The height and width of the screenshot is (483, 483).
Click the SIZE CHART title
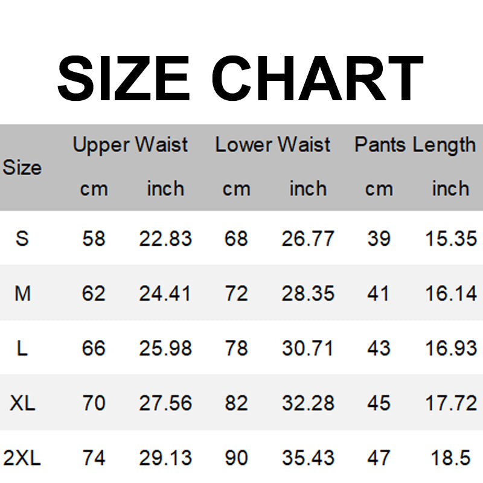pyautogui.click(x=240, y=80)
